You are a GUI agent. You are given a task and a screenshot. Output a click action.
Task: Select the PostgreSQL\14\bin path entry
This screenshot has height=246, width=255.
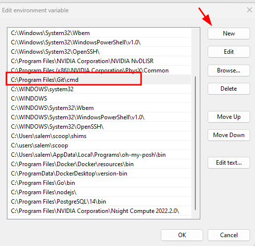click(x=100, y=202)
